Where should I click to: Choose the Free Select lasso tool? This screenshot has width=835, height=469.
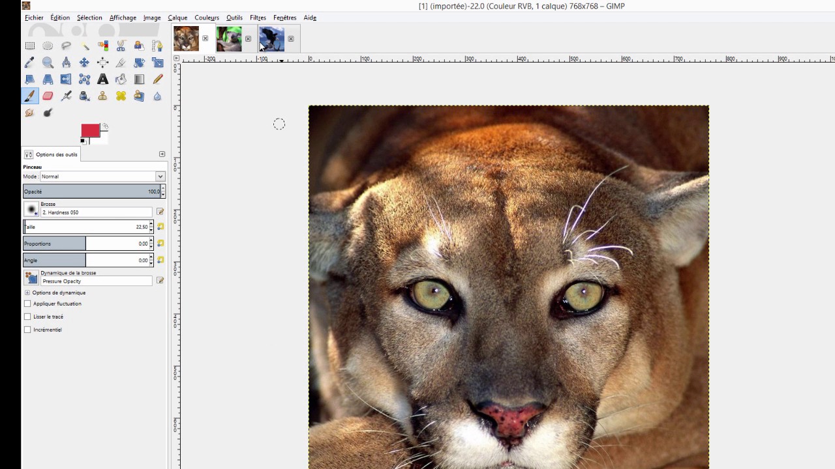66,46
